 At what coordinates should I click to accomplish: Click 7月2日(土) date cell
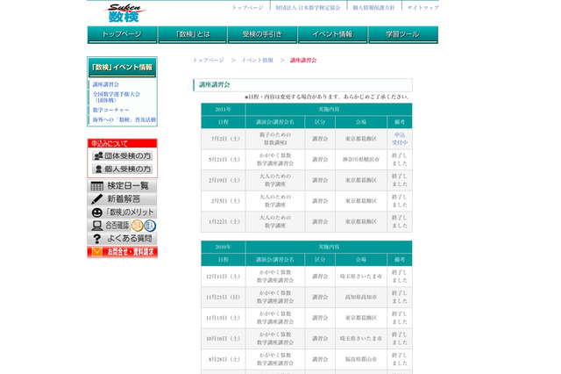(224, 139)
